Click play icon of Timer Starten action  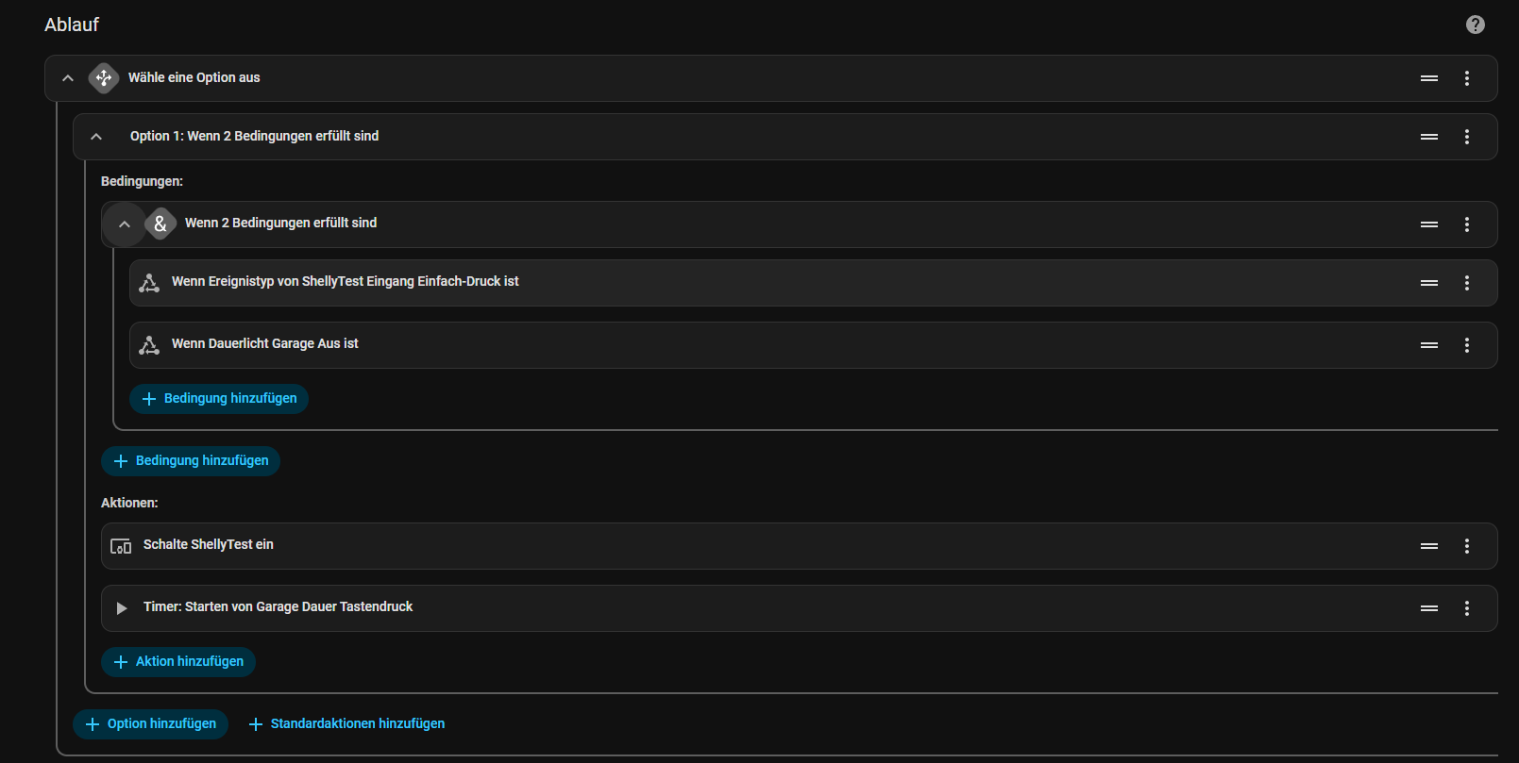pyautogui.click(x=121, y=608)
